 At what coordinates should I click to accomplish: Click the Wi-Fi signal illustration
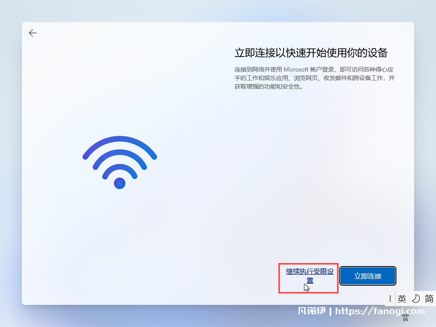[120, 162]
